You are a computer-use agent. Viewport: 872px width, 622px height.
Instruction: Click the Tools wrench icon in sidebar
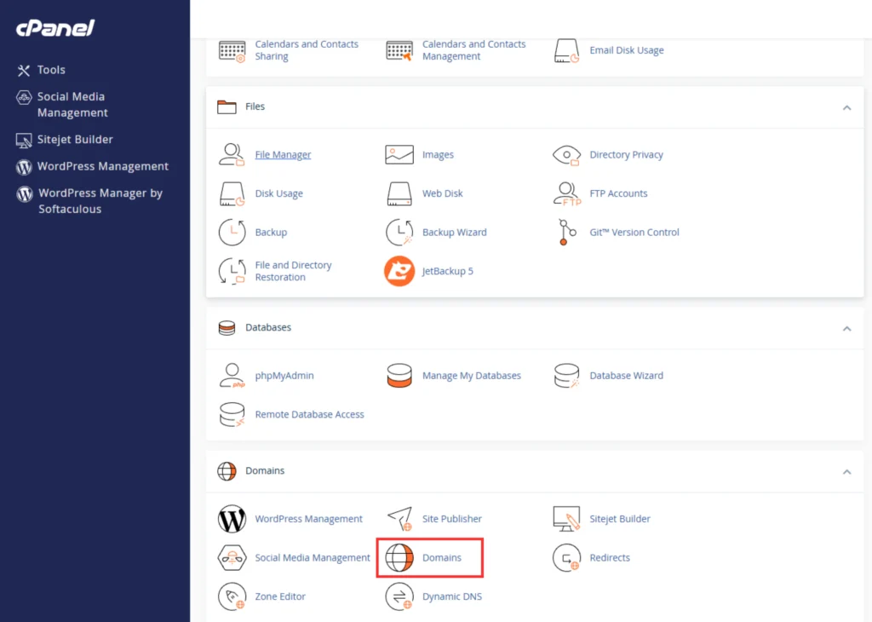(x=23, y=71)
